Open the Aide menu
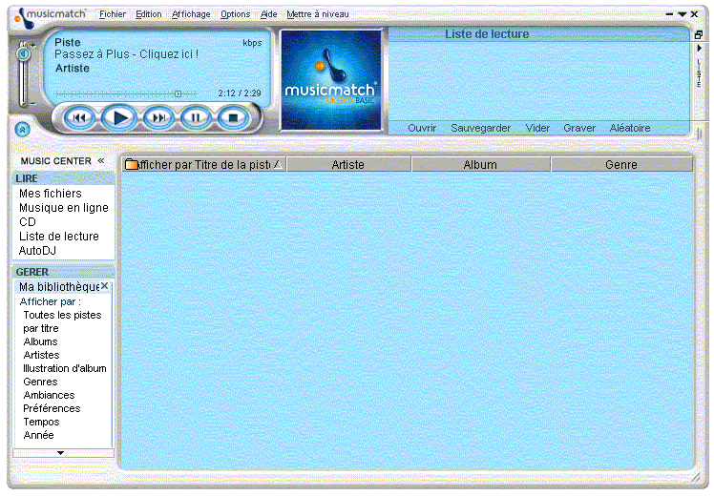714x496 pixels. (268, 14)
